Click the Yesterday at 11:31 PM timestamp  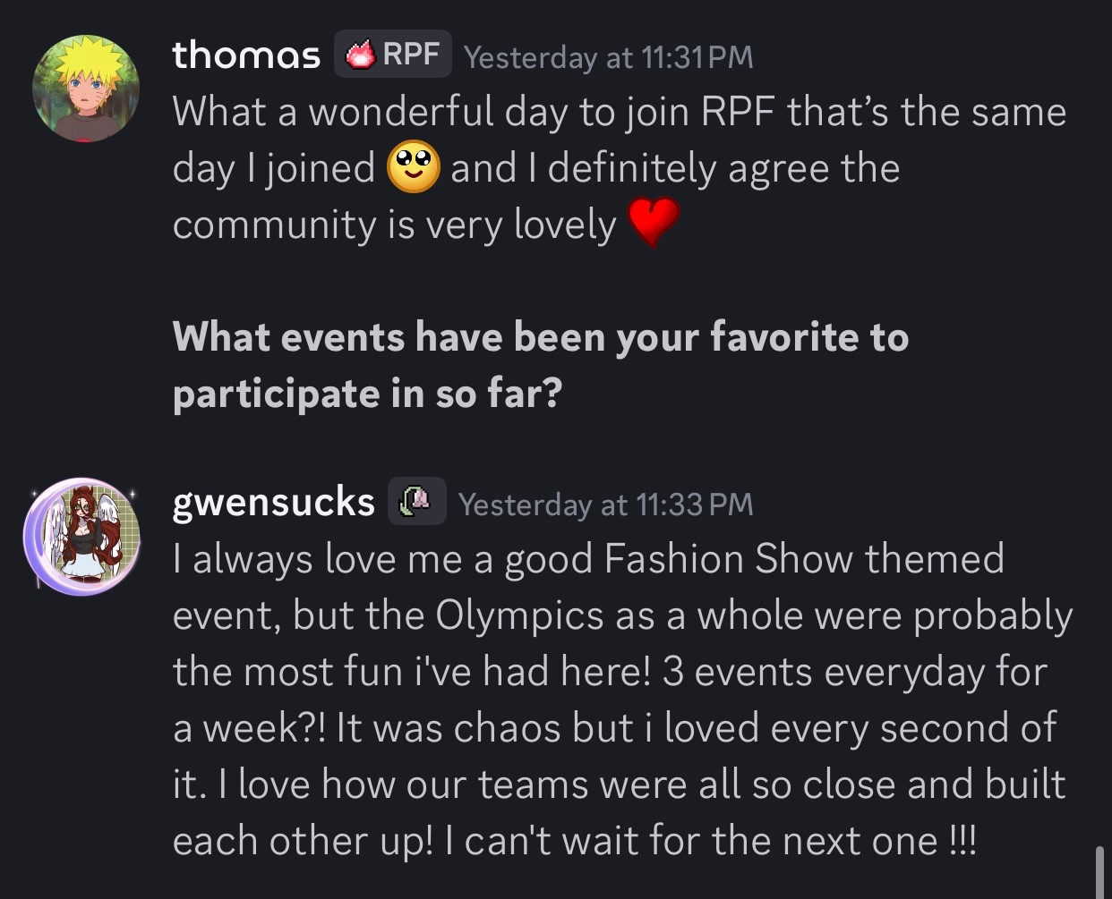pyautogui.click(x=608, y=57)
